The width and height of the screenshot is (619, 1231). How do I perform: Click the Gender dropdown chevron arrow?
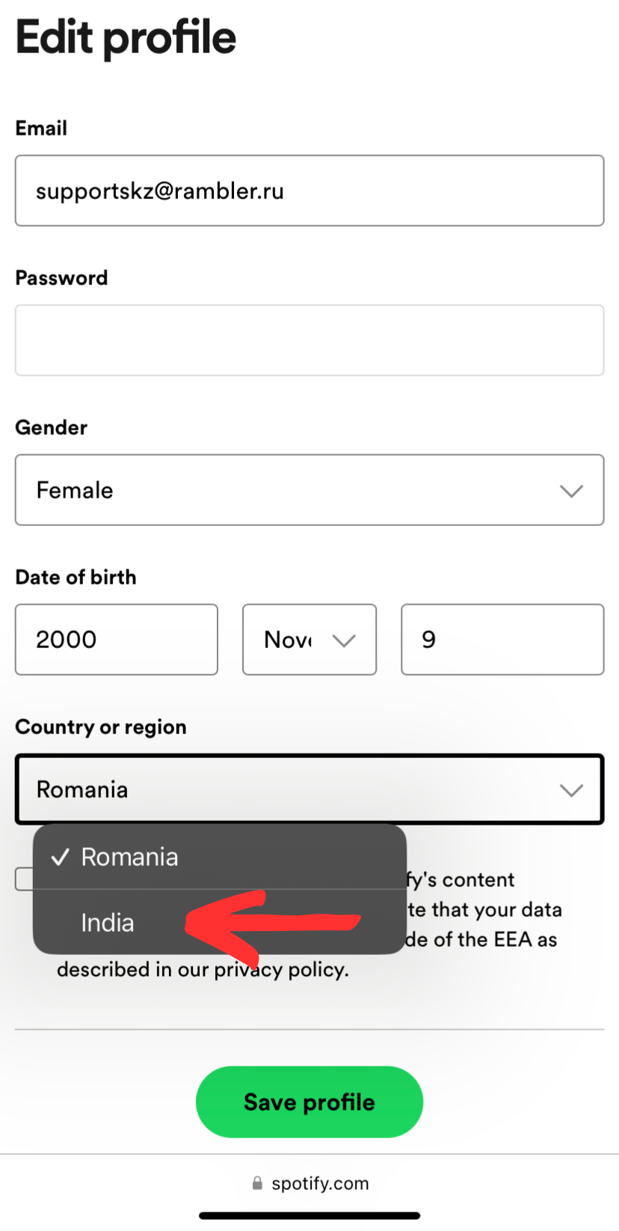[571, 491]
